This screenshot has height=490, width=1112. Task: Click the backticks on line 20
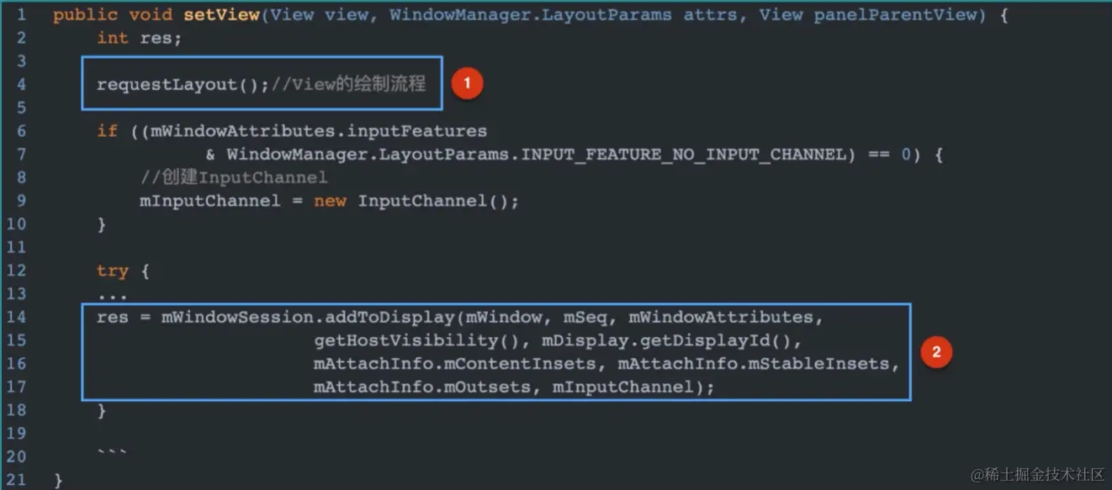(x=113, y=454)
